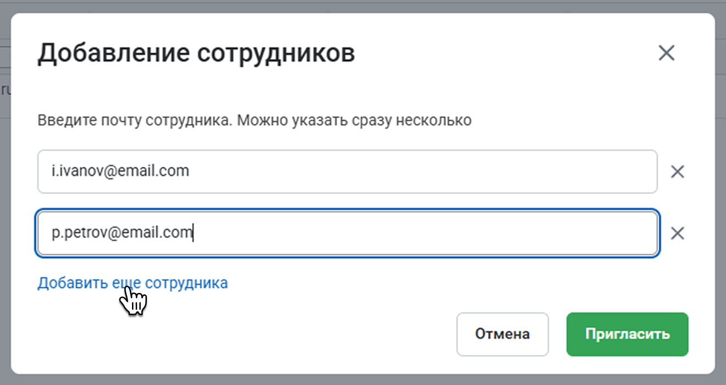This screenshot has height=385, width=726.
Task: Click the Введите почту сотрудника instruction text
Action: tap(254, 120)
